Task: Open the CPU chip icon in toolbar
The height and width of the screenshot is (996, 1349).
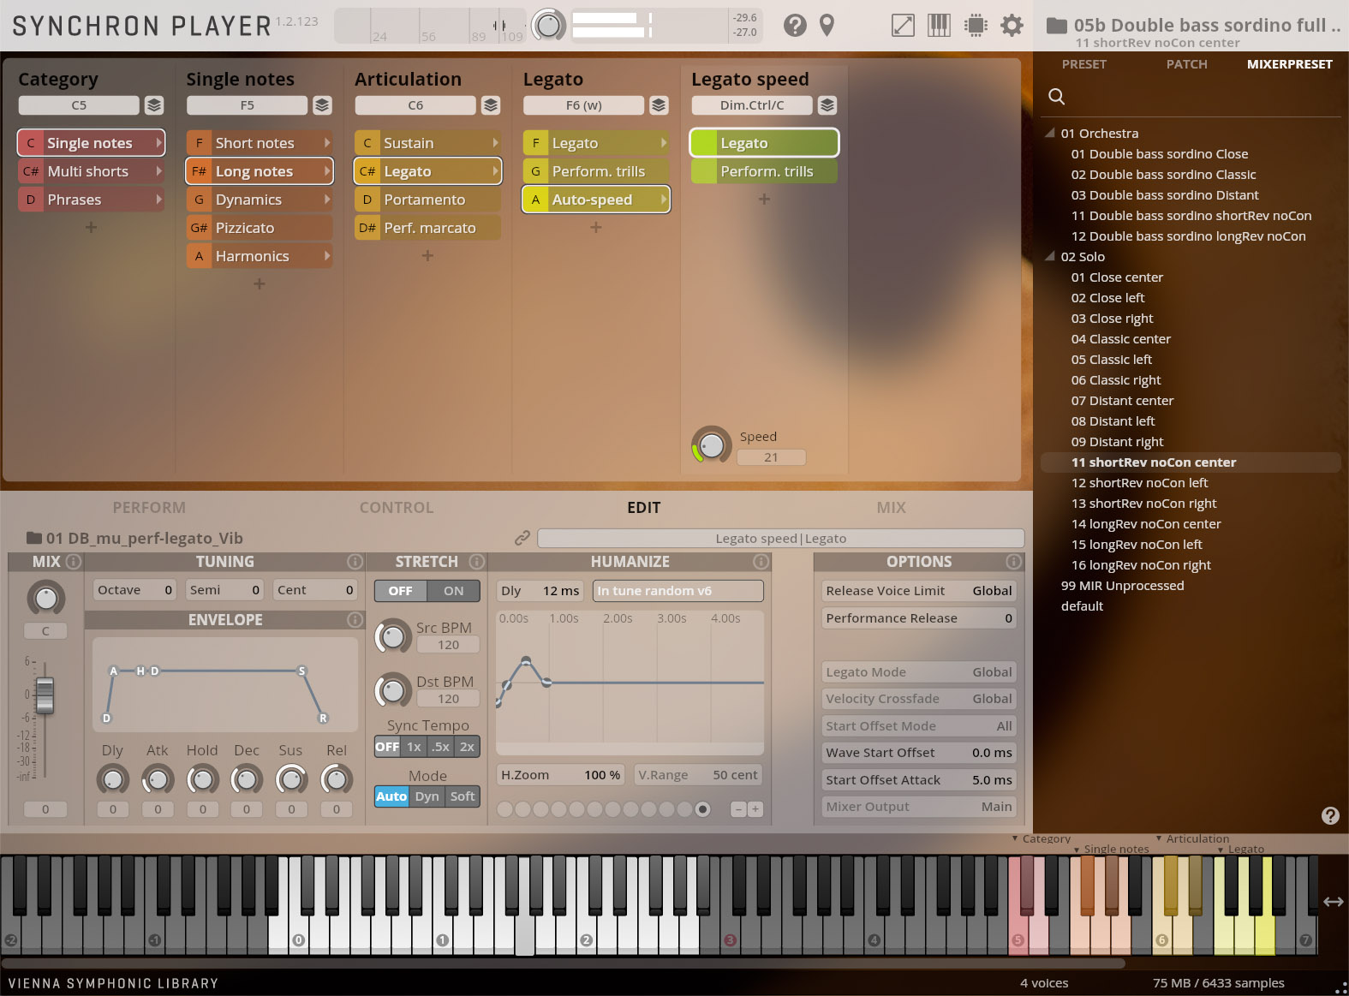Action: point(975,26)
